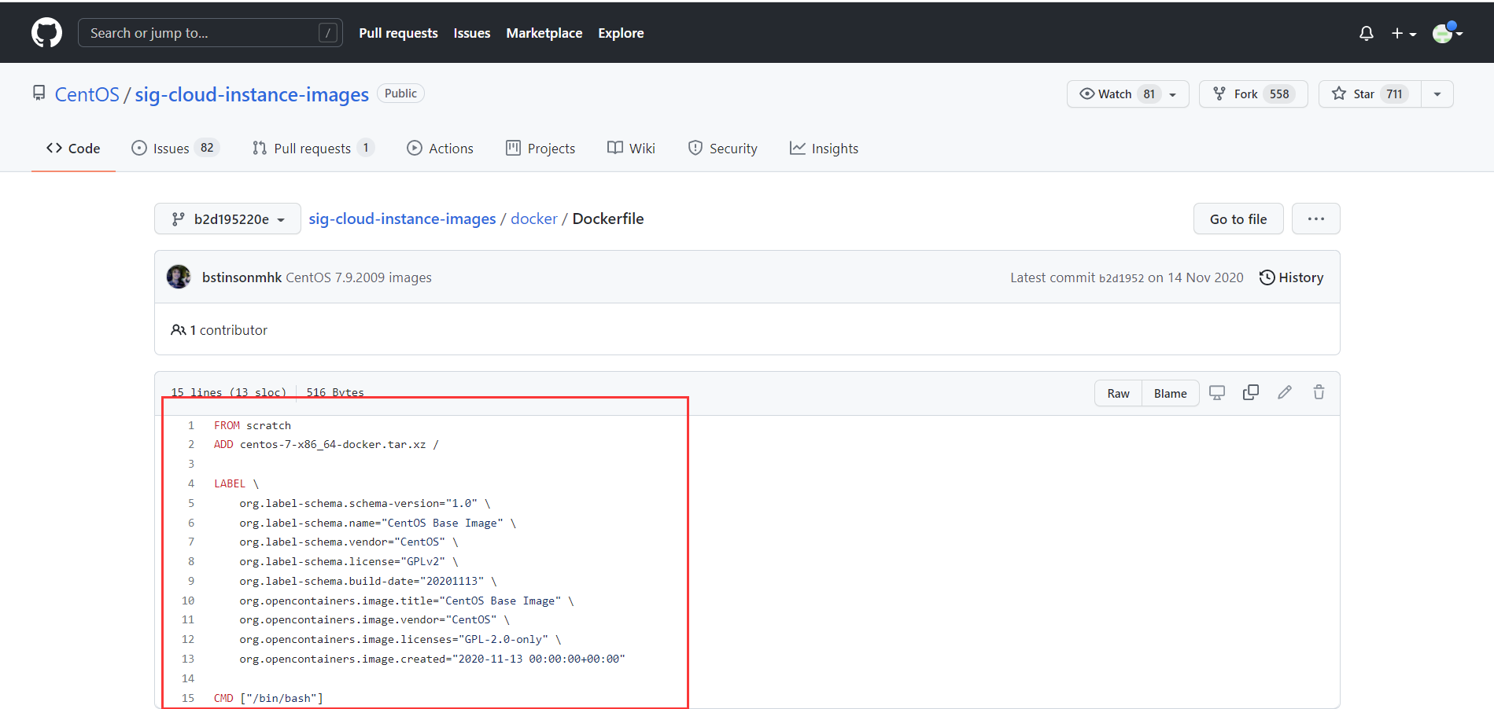Open file in GitHub Desktop icon
This screenshot has height=709, width=1494.
point(1217,392)
